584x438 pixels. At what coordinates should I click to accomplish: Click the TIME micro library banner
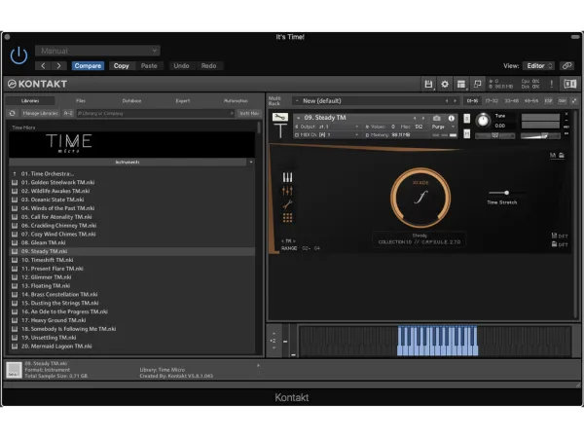click(131, 144)
